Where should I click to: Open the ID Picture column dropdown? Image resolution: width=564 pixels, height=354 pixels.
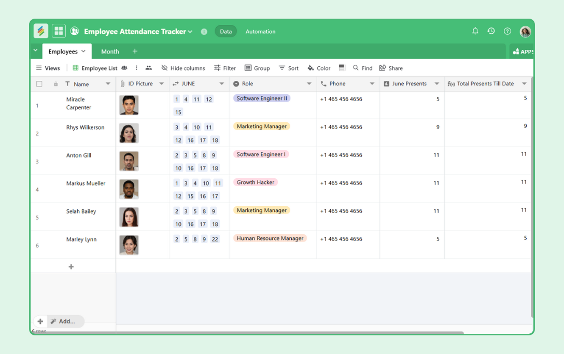click(x=162, y=83)
